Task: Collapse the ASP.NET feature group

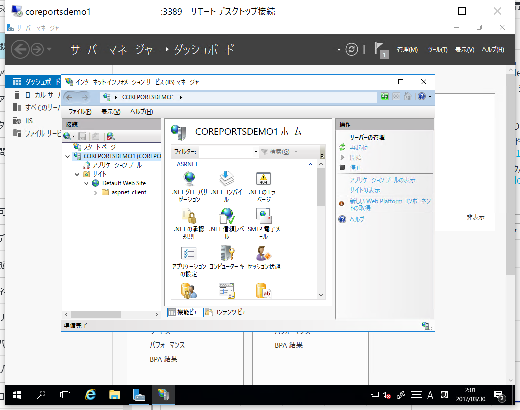Action: [310, 164]
